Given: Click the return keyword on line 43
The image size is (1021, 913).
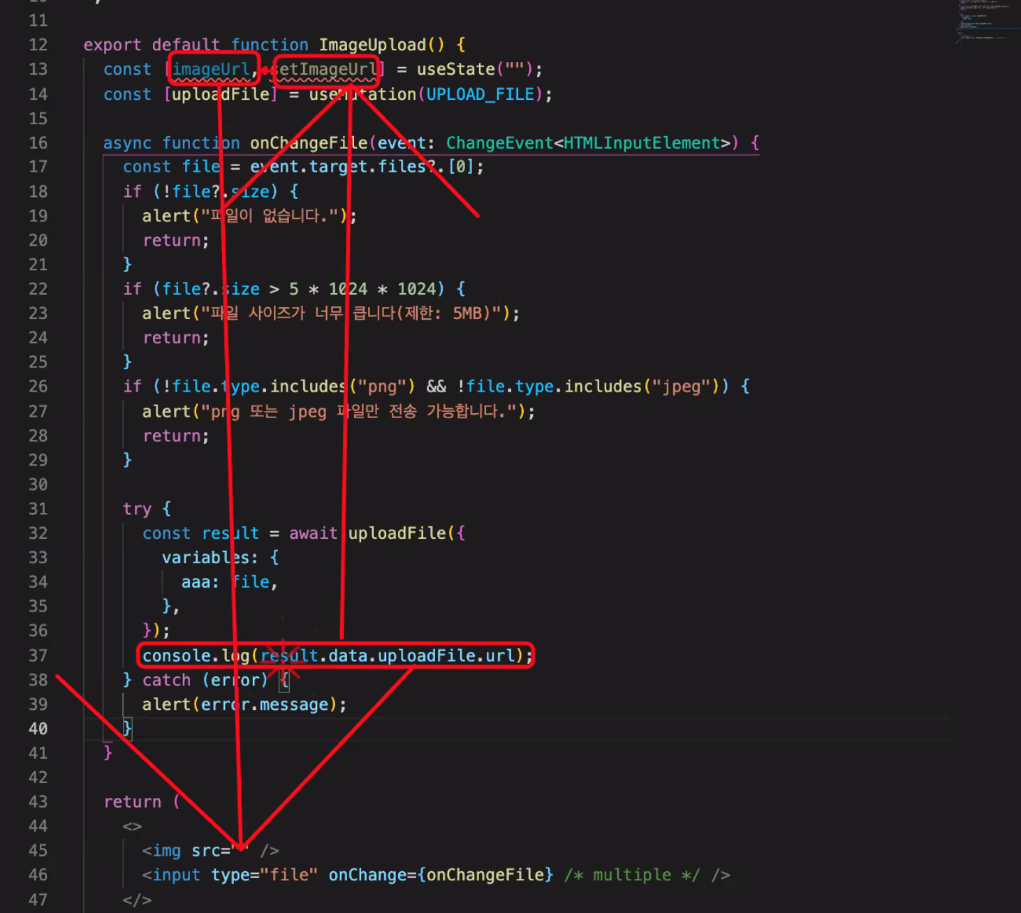Looking at the screenshot, I should pyautogui.click(x=133, y=801).
